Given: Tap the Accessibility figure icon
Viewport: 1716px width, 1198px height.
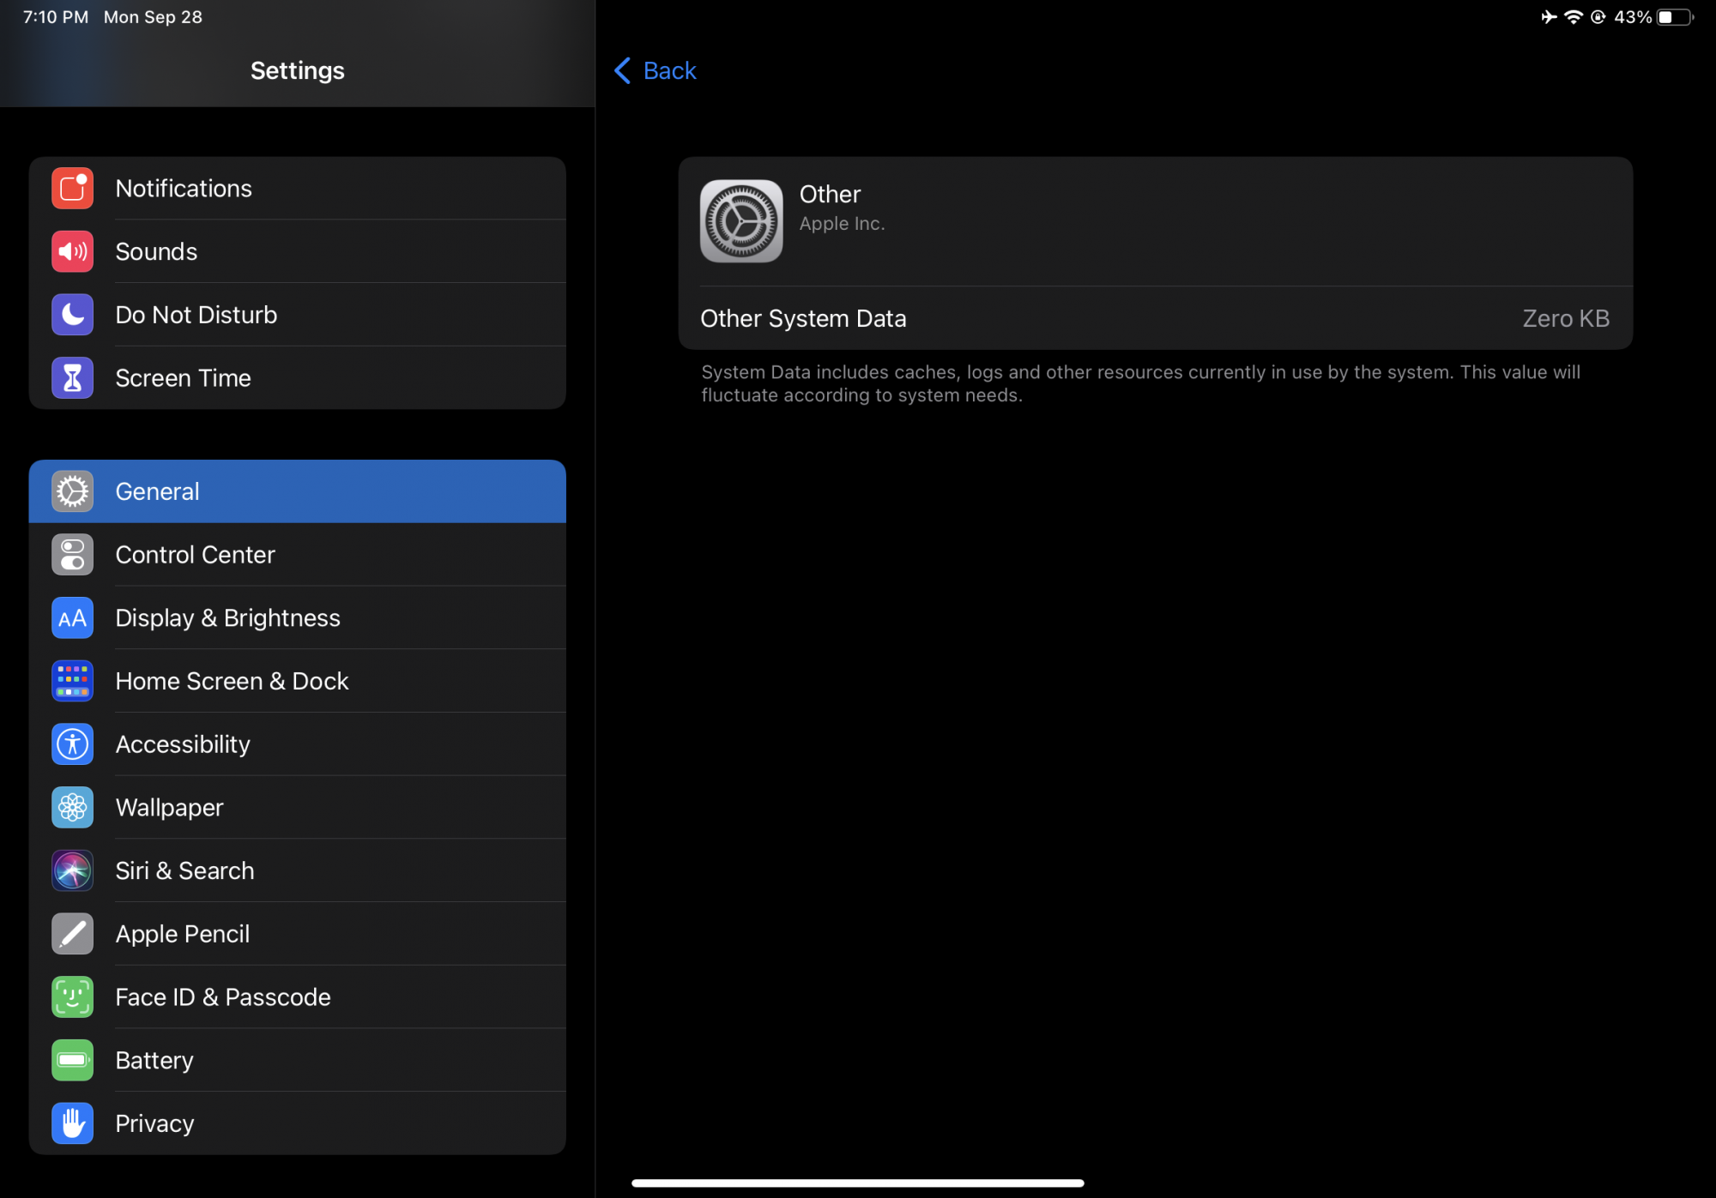Looking at the screenshot, I should pyautogui.click(x=72, y=744).
